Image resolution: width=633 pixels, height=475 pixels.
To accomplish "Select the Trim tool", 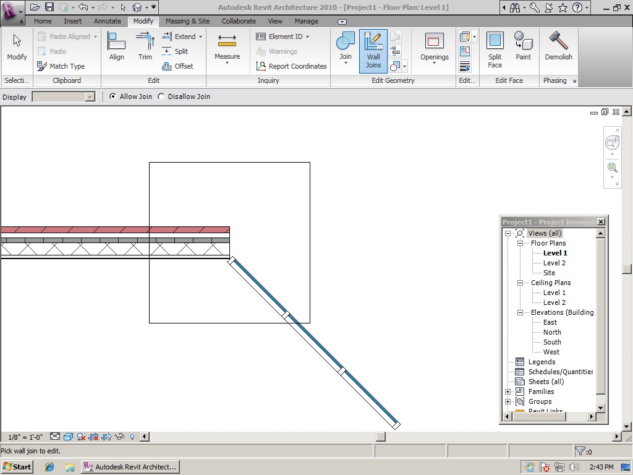I will (x=145, y=47).
